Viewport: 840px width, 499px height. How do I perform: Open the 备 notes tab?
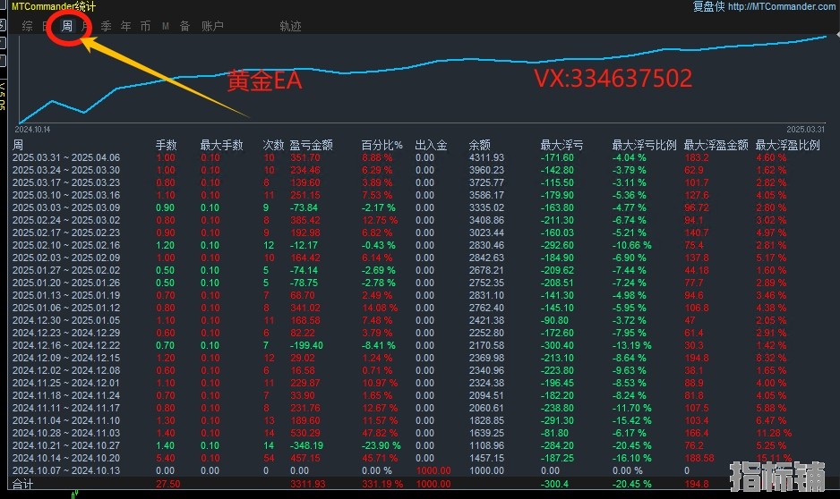[184, 26]
